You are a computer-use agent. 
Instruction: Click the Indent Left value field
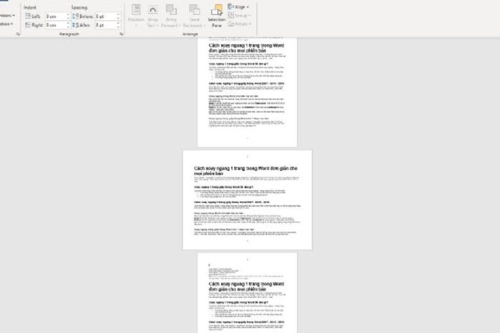56,16
